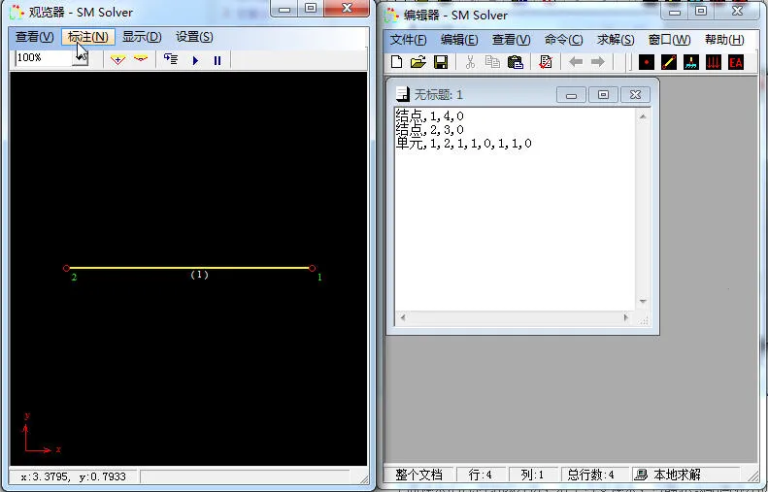Open the 求解(S) menu in editor

[x=615, y=40]
